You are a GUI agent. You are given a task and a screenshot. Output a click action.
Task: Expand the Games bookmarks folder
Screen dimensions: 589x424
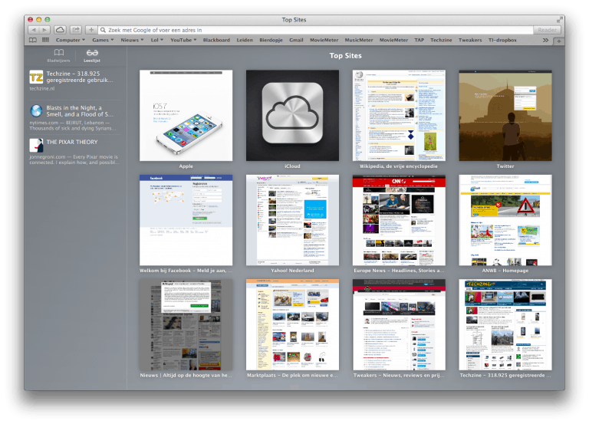pyautogui.click(x=103, y=40)
